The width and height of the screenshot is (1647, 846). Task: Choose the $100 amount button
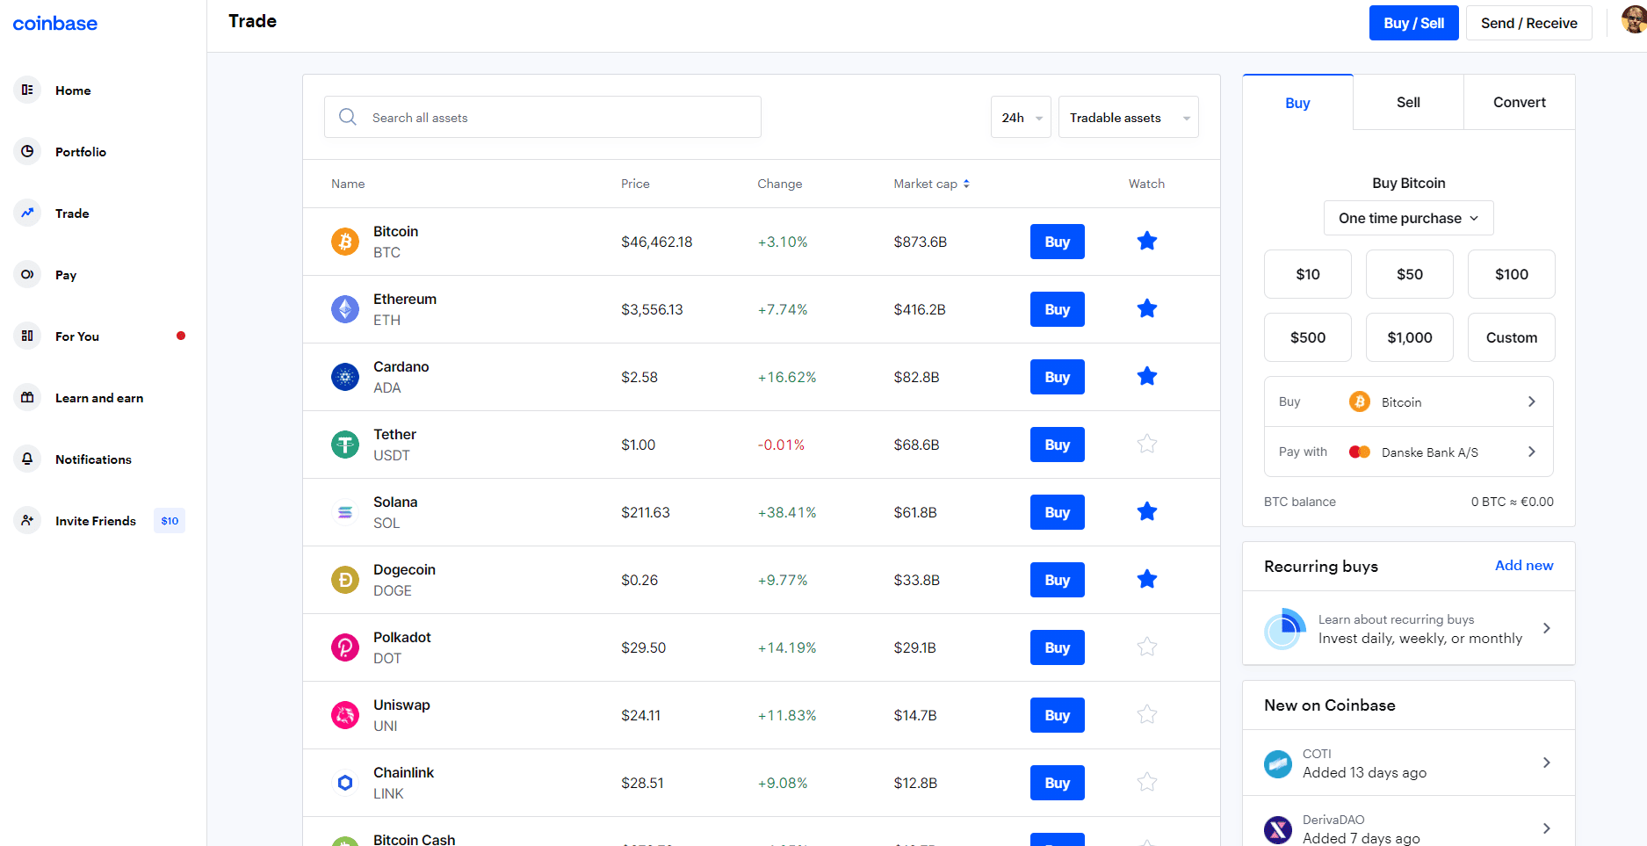(x=1511, y=274)
